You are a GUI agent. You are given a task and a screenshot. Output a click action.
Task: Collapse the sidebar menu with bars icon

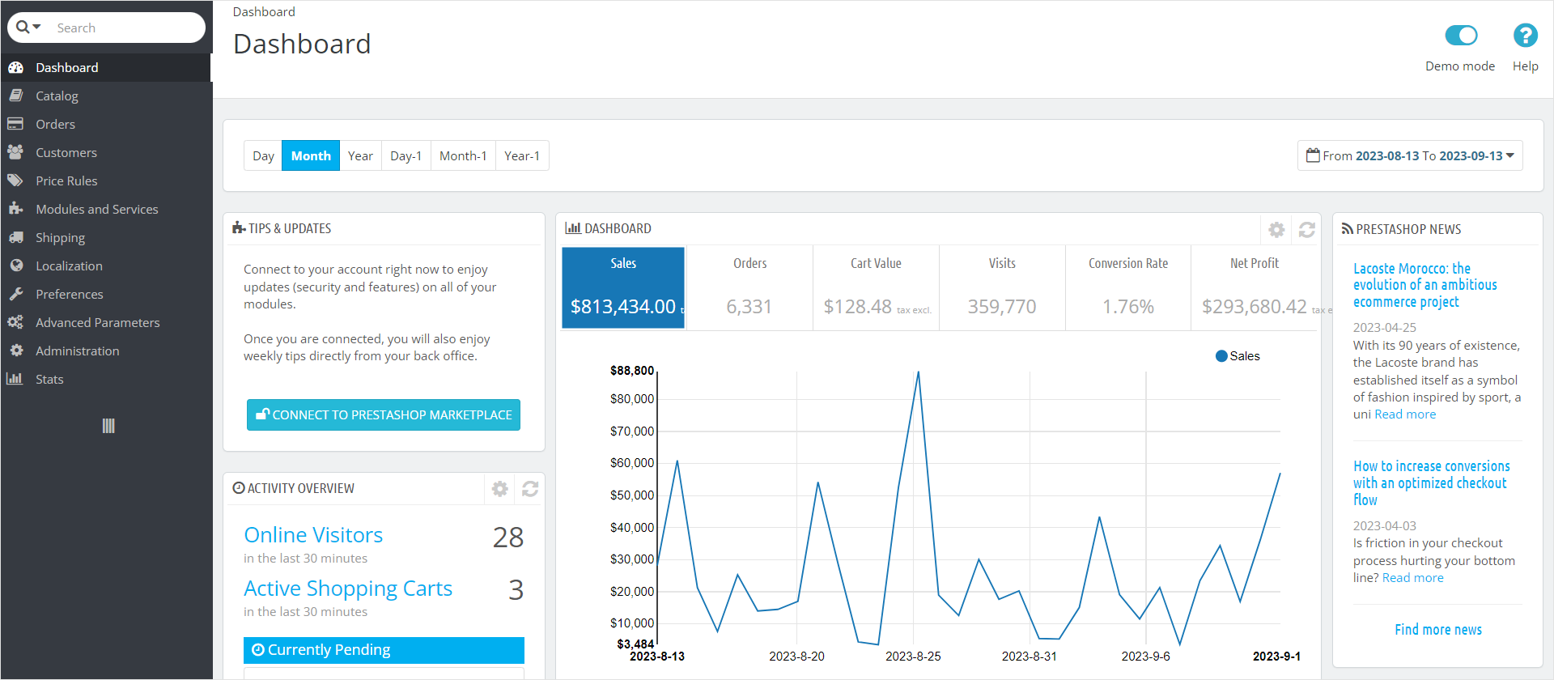[108, 426]
